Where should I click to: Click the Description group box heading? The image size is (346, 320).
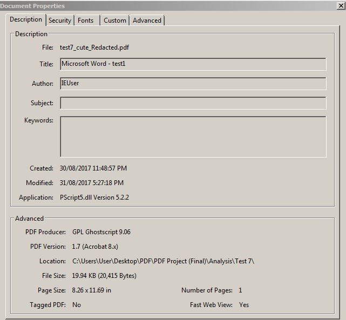coord(31,34)
